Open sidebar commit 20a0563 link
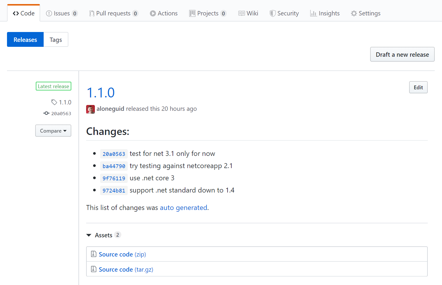This screenshot has width=442, height=285. [61, 114]
